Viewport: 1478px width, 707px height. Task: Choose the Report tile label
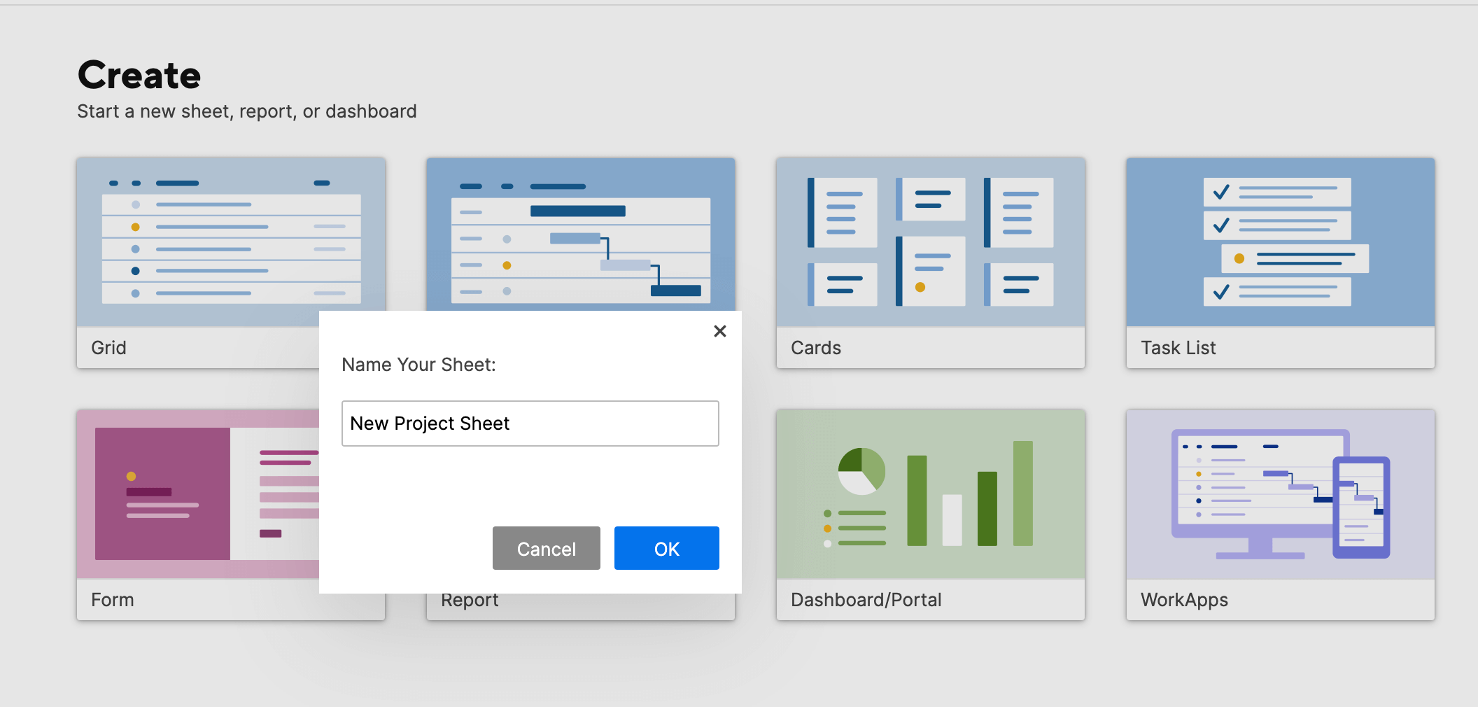click(x=470, y=601)
